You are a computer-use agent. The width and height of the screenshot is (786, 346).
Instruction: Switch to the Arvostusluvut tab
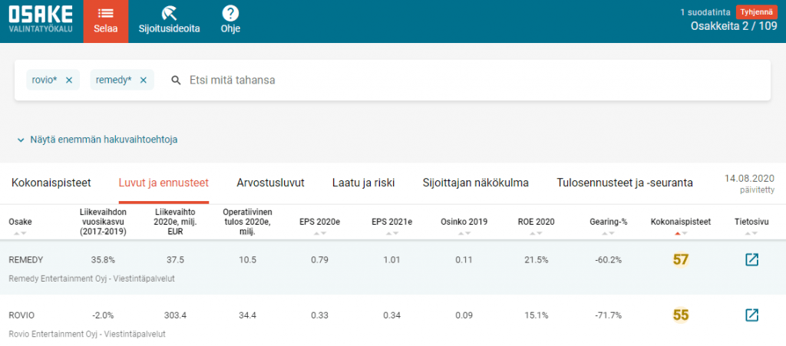point(270,183)
